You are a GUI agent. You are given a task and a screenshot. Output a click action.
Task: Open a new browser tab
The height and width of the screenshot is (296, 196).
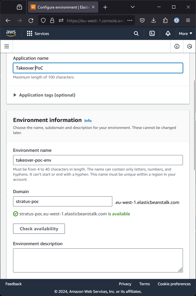pyautogui.click(x=105, y=7)
